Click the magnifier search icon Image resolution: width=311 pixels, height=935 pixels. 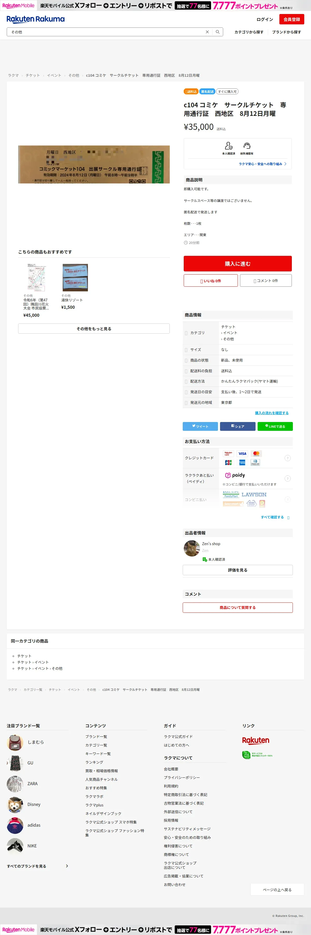point(217,32)
